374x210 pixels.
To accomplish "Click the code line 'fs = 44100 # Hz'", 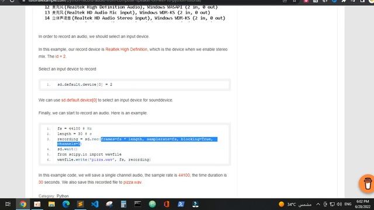I will click(x=74, y=128).
